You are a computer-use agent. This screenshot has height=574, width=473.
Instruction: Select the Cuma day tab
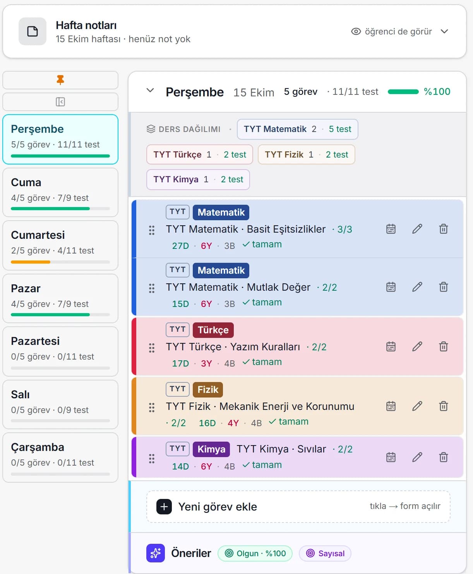tap(60, 192)
